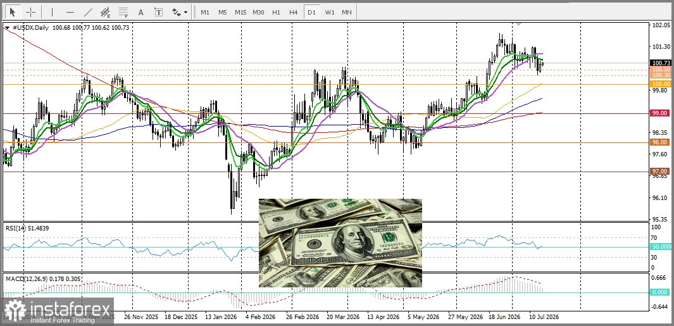This screenshot has width=674, height=326.
Task: Click the #USDX,Daily chart title
Action: 31,27
